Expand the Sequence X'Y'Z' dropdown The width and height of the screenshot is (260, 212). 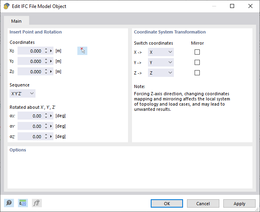click(x=22, y=93)
